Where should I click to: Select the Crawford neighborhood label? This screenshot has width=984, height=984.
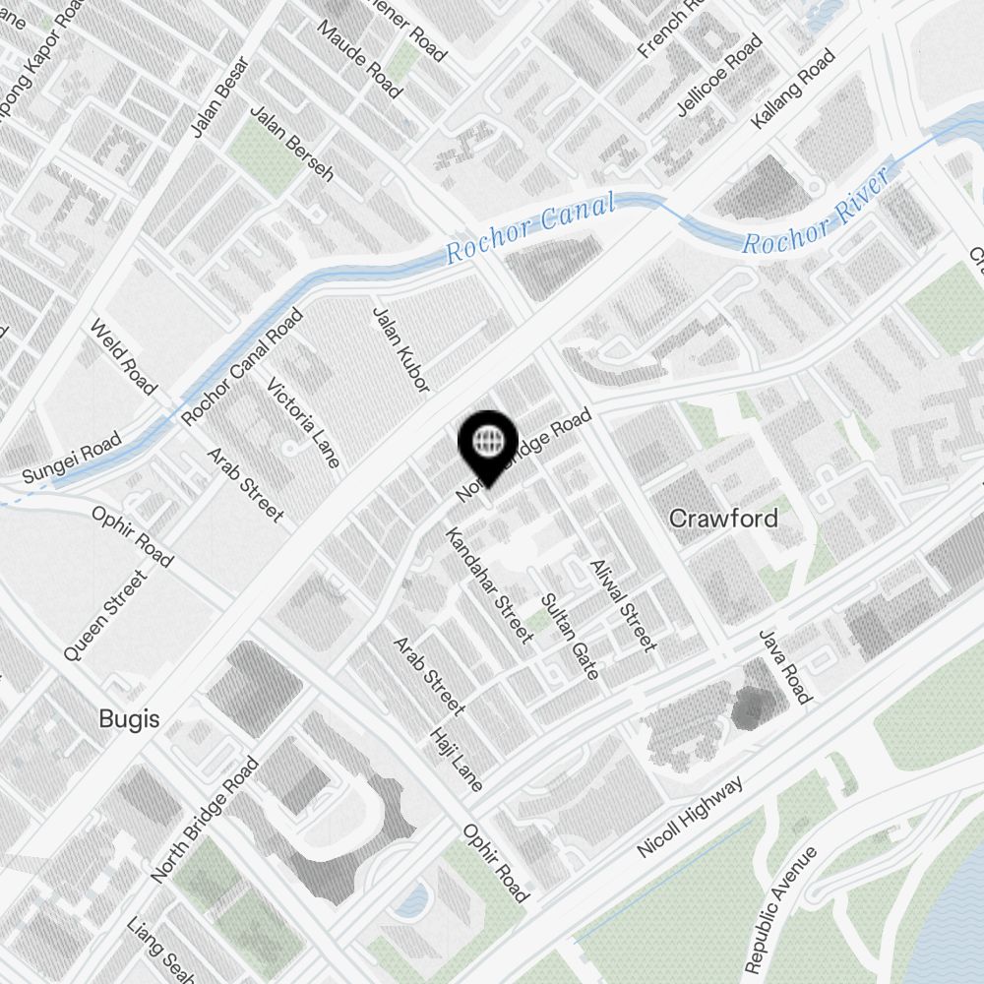[723, 519]
